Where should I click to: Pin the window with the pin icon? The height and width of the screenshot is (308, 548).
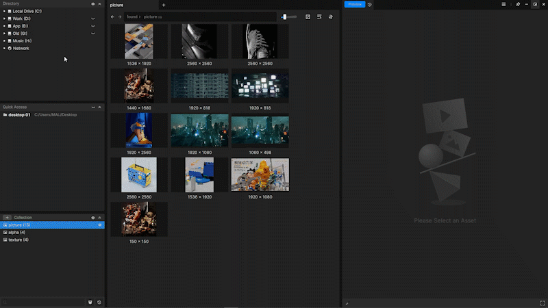(x=518, y=5)
